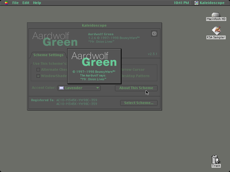This screenshot has height=172, width=230.
Task: Click the menu bar clock
Action: pos(181,3)
